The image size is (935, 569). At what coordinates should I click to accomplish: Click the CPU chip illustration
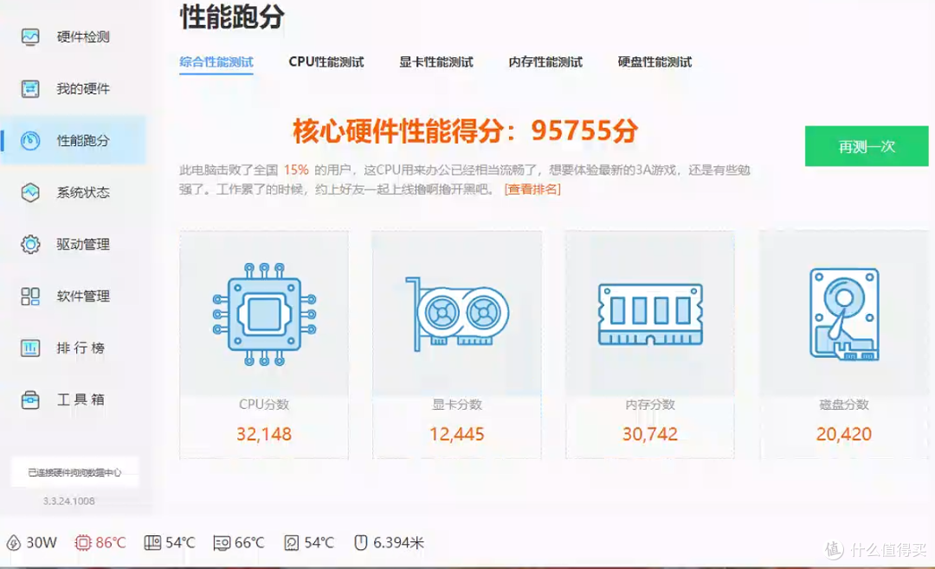pos(264,314)
